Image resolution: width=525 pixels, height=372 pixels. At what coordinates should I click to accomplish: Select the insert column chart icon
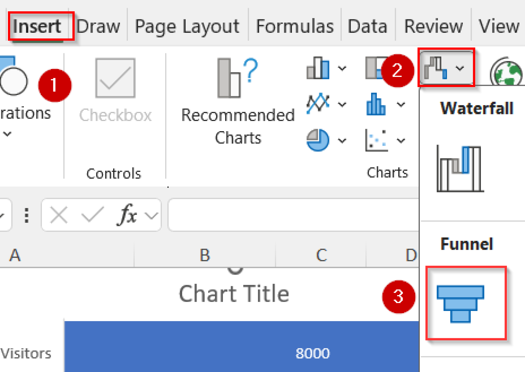(318, 68)
